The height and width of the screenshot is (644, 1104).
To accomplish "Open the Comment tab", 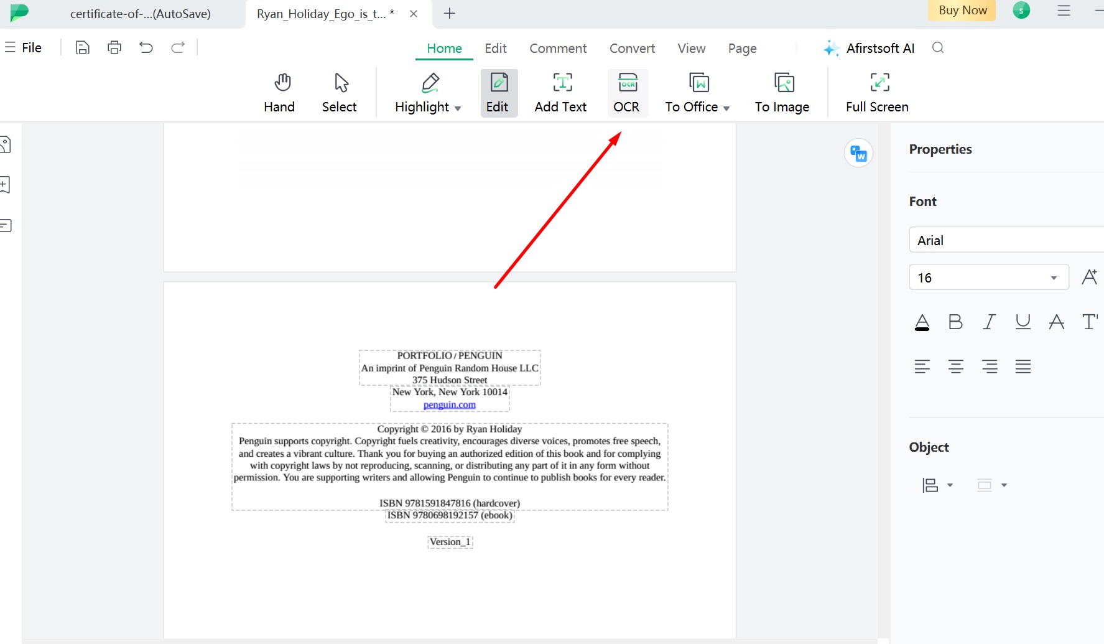I will [558, 49].
